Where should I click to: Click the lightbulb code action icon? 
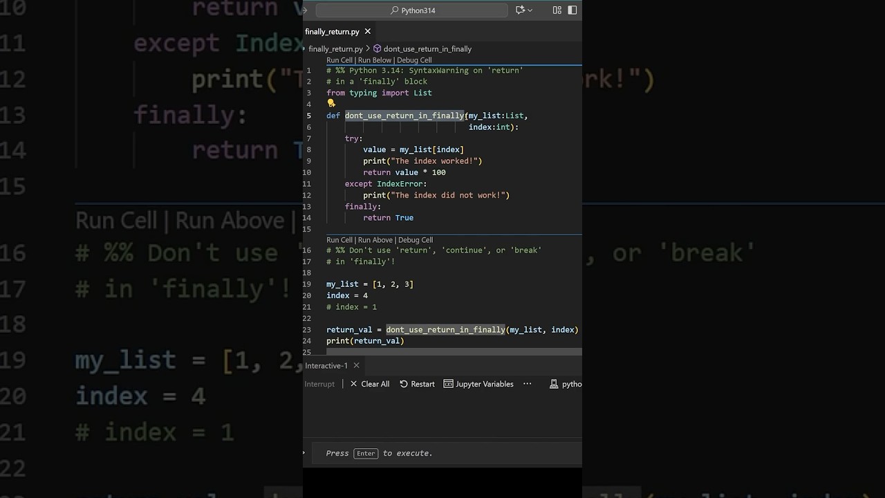point(330,103)
